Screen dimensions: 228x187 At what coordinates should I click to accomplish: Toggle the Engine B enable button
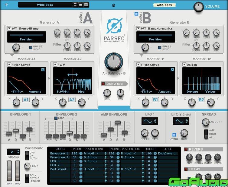(136, 14)
